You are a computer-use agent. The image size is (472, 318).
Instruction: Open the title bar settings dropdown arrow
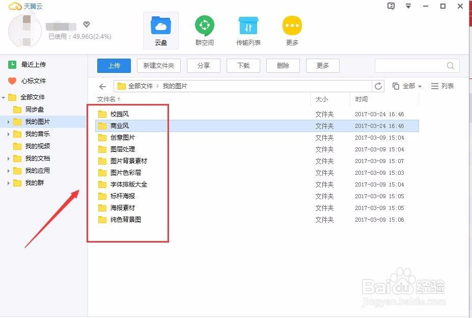pyautogui.click(x=408, y=6)
